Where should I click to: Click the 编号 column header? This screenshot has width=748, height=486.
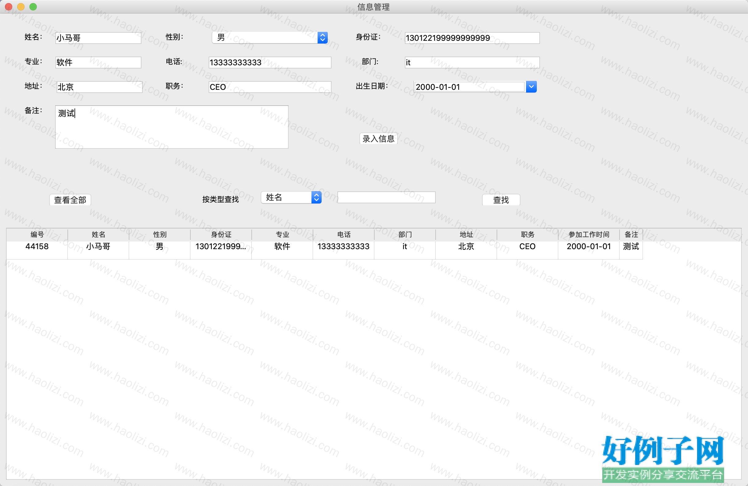pyautogui.click(x=37, y=235)
